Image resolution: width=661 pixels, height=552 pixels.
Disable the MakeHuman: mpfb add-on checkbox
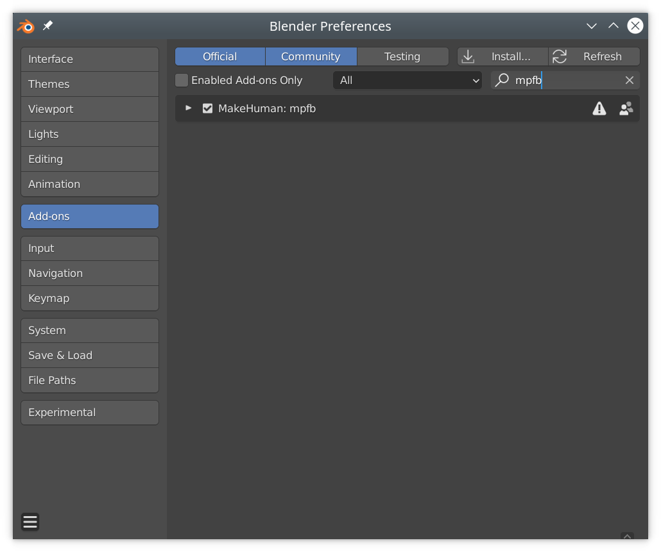pos(207,108)
